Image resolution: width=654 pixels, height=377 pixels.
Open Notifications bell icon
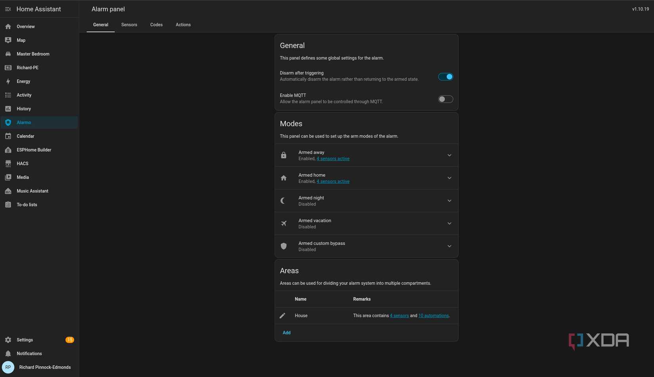pos(8,354)
